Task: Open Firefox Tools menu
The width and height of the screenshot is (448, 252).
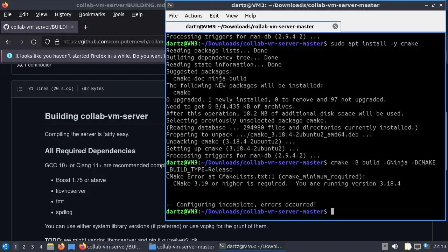Action: coord(118,14)
